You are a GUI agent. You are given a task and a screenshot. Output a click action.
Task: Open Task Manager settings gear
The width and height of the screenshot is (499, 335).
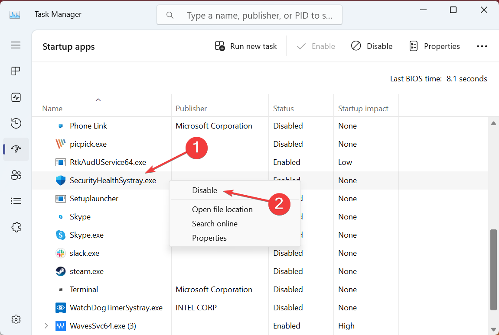16,319
